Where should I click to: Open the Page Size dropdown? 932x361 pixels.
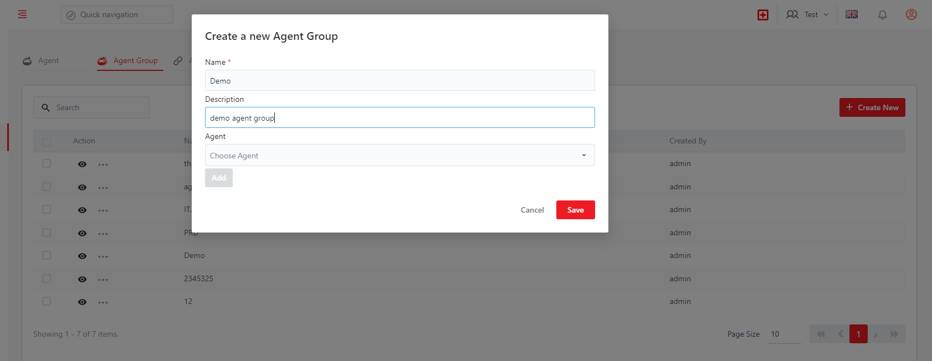coord(784,334)
